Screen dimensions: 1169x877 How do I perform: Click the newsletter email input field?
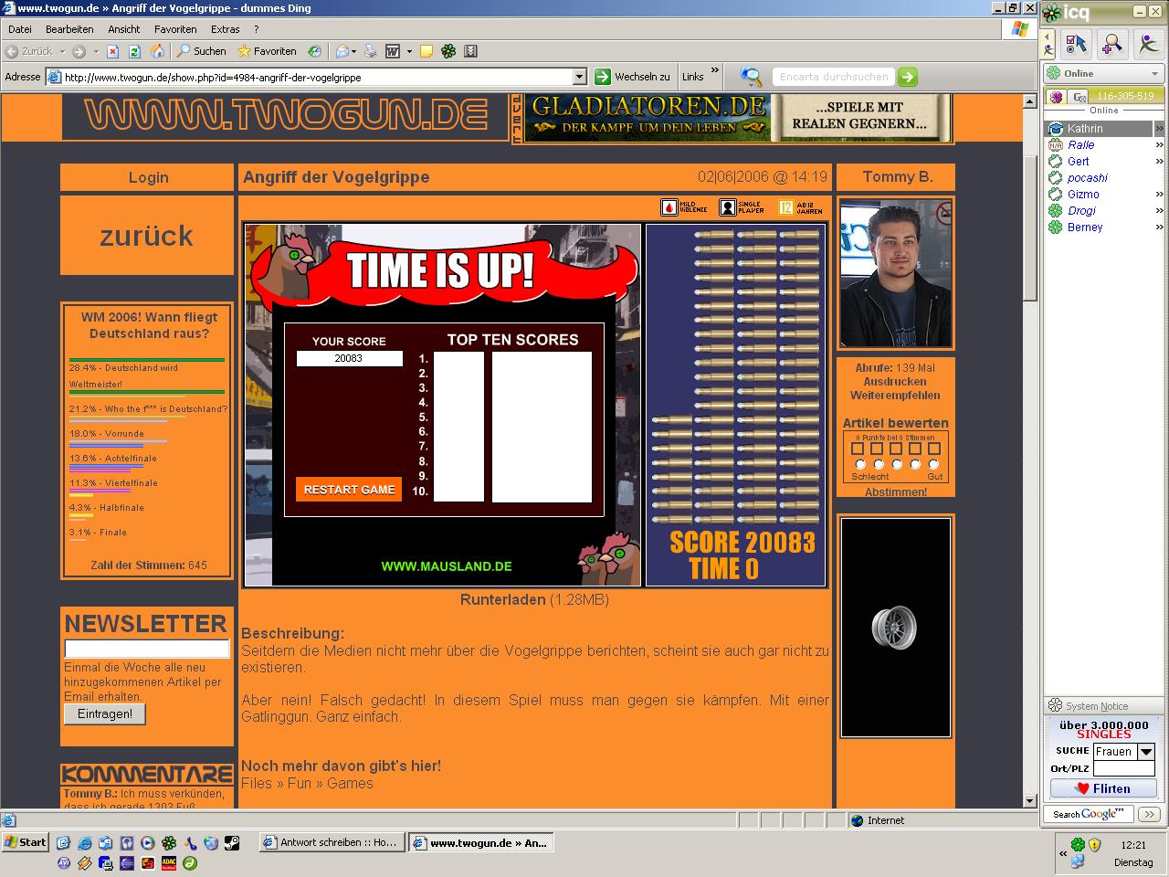click(146, 649)
